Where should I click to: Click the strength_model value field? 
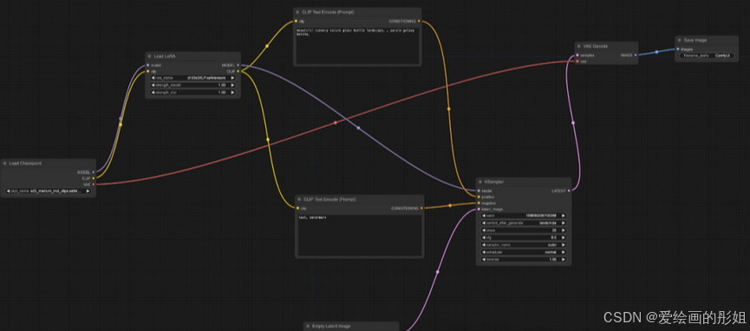point(192,85)
